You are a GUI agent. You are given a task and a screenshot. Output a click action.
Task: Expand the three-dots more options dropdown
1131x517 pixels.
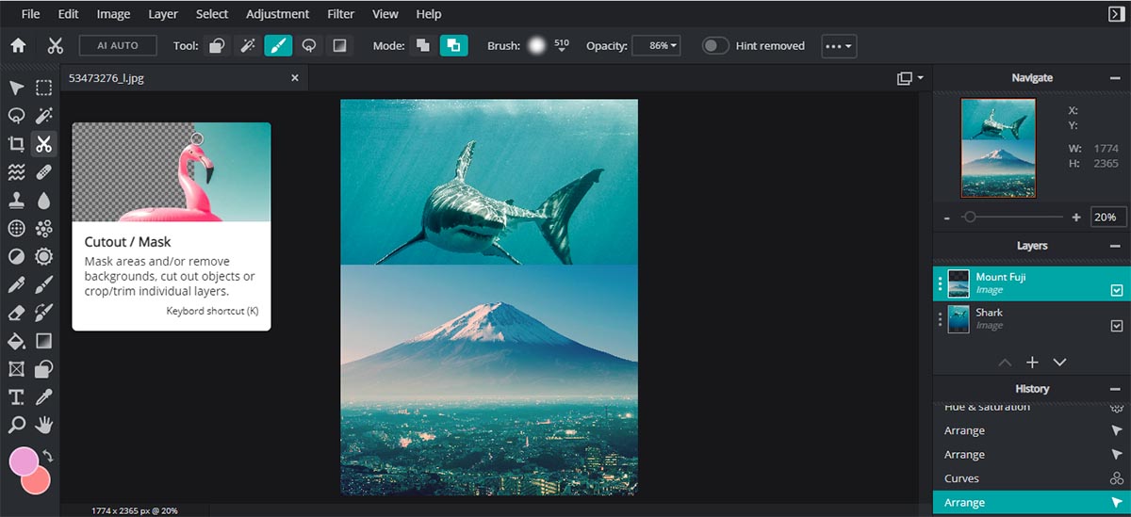[839, 45]
